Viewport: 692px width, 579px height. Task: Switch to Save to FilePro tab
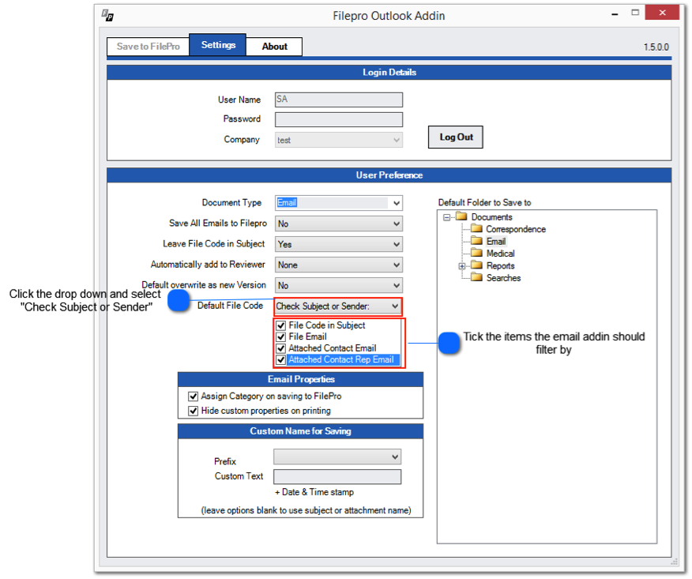(x=148, y=47)
